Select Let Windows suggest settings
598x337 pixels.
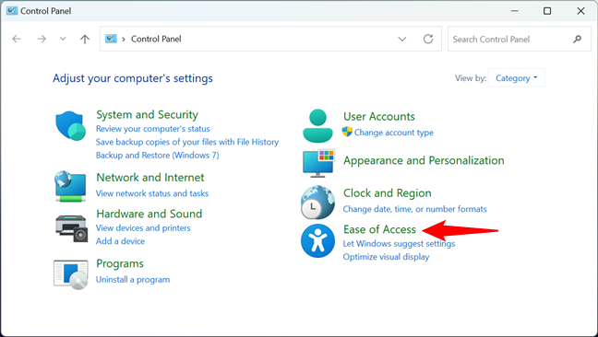click(399, 243)
